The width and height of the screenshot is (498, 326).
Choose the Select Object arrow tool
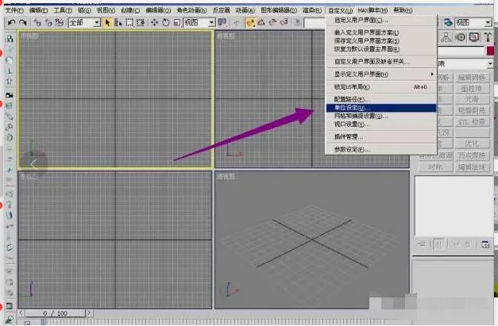click(x=107, y=22)
